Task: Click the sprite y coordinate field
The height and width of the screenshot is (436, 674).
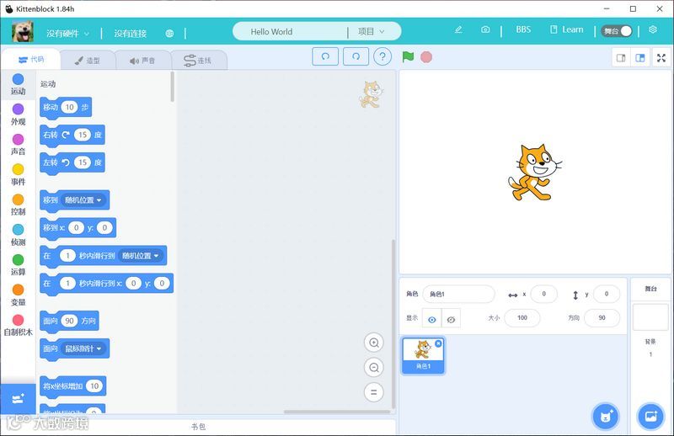Action: [x=606, y=294]
